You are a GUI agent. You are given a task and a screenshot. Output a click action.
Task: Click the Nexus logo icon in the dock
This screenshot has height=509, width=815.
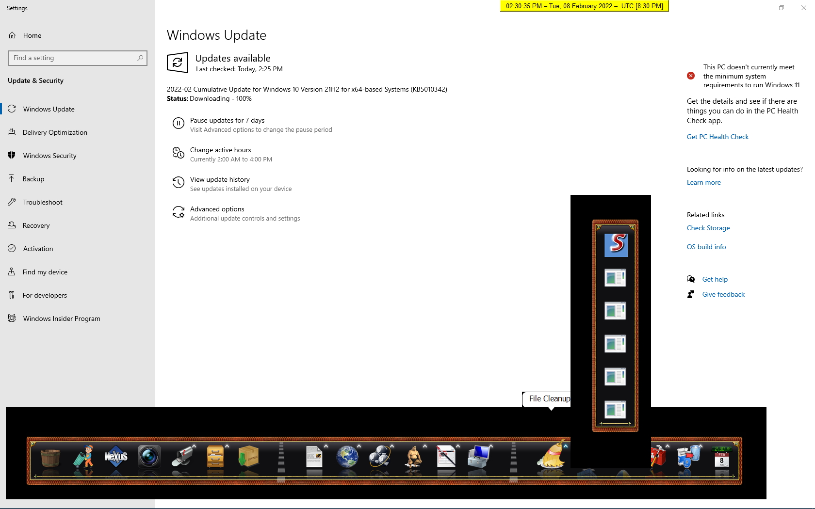click(x=116, y=456)
